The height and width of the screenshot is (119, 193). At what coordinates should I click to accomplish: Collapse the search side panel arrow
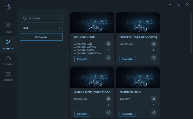[x=67, y=55]
